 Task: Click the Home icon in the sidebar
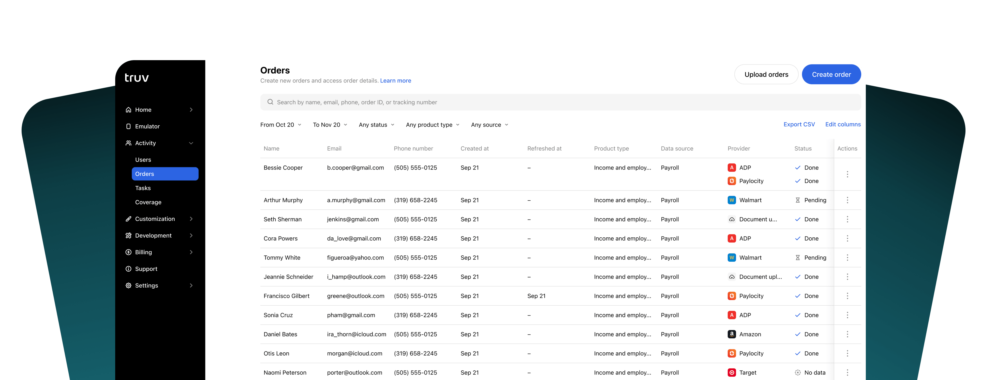tap(129, 109)
